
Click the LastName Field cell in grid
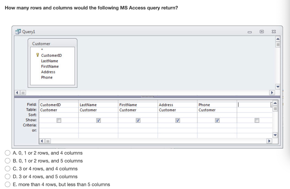click(x=98, y=105)
